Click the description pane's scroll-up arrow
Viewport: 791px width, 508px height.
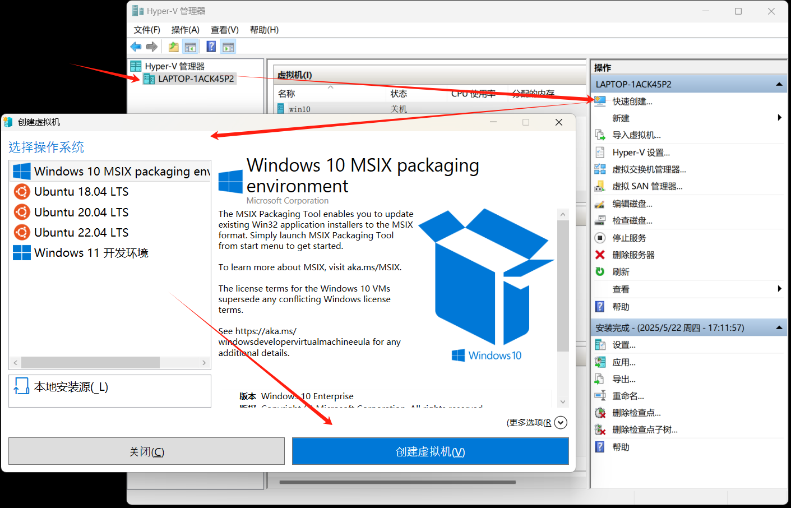coord(563,215)
